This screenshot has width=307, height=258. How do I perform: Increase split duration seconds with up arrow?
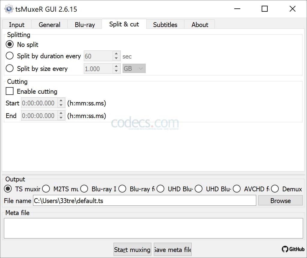click(116, 54)
